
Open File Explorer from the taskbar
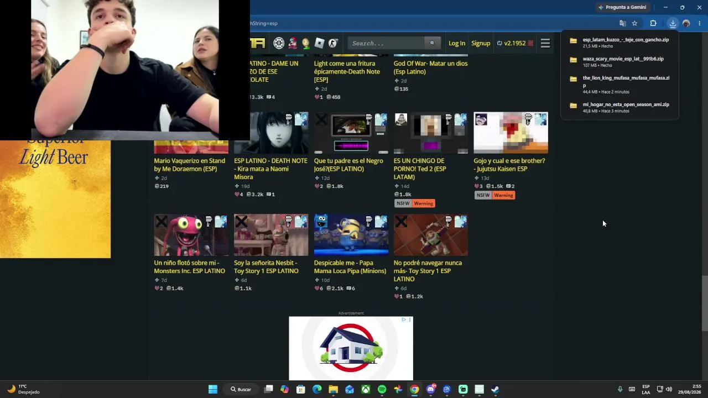[333, 389]
